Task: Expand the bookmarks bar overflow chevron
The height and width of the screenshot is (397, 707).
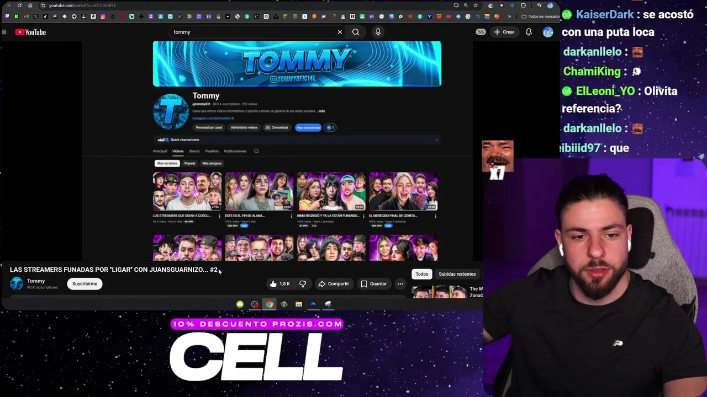Action: tap(509, 17)
